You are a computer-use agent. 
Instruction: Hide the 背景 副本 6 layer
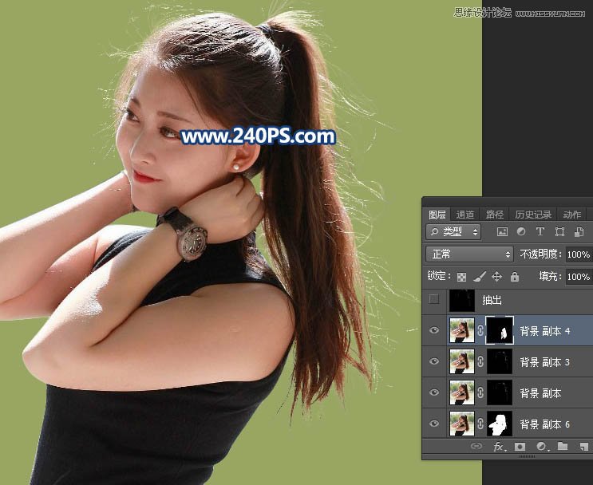434,424
